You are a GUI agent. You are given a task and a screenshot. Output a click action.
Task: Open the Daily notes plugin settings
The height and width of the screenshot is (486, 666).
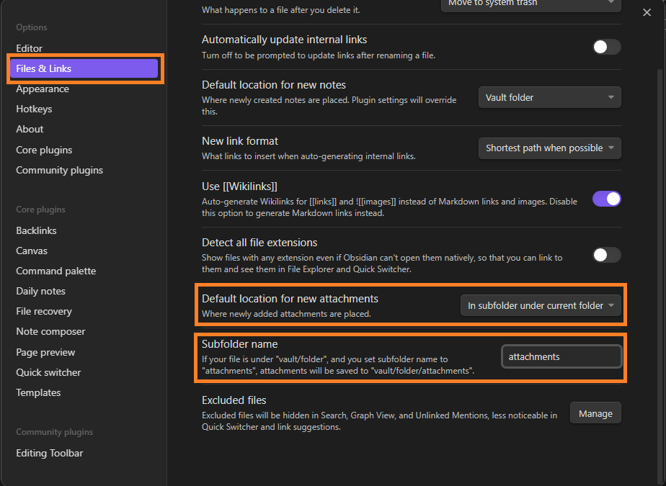click(40, 291)
